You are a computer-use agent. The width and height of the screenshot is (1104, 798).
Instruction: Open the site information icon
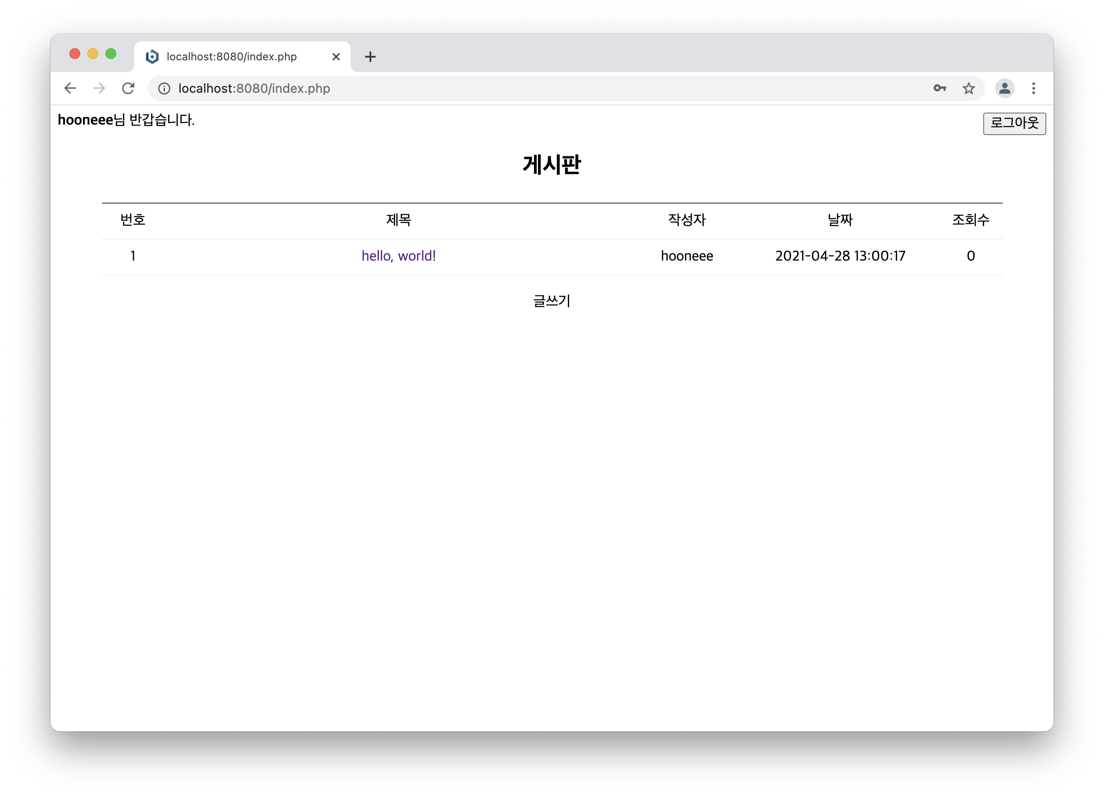click(x=164, y=88)
